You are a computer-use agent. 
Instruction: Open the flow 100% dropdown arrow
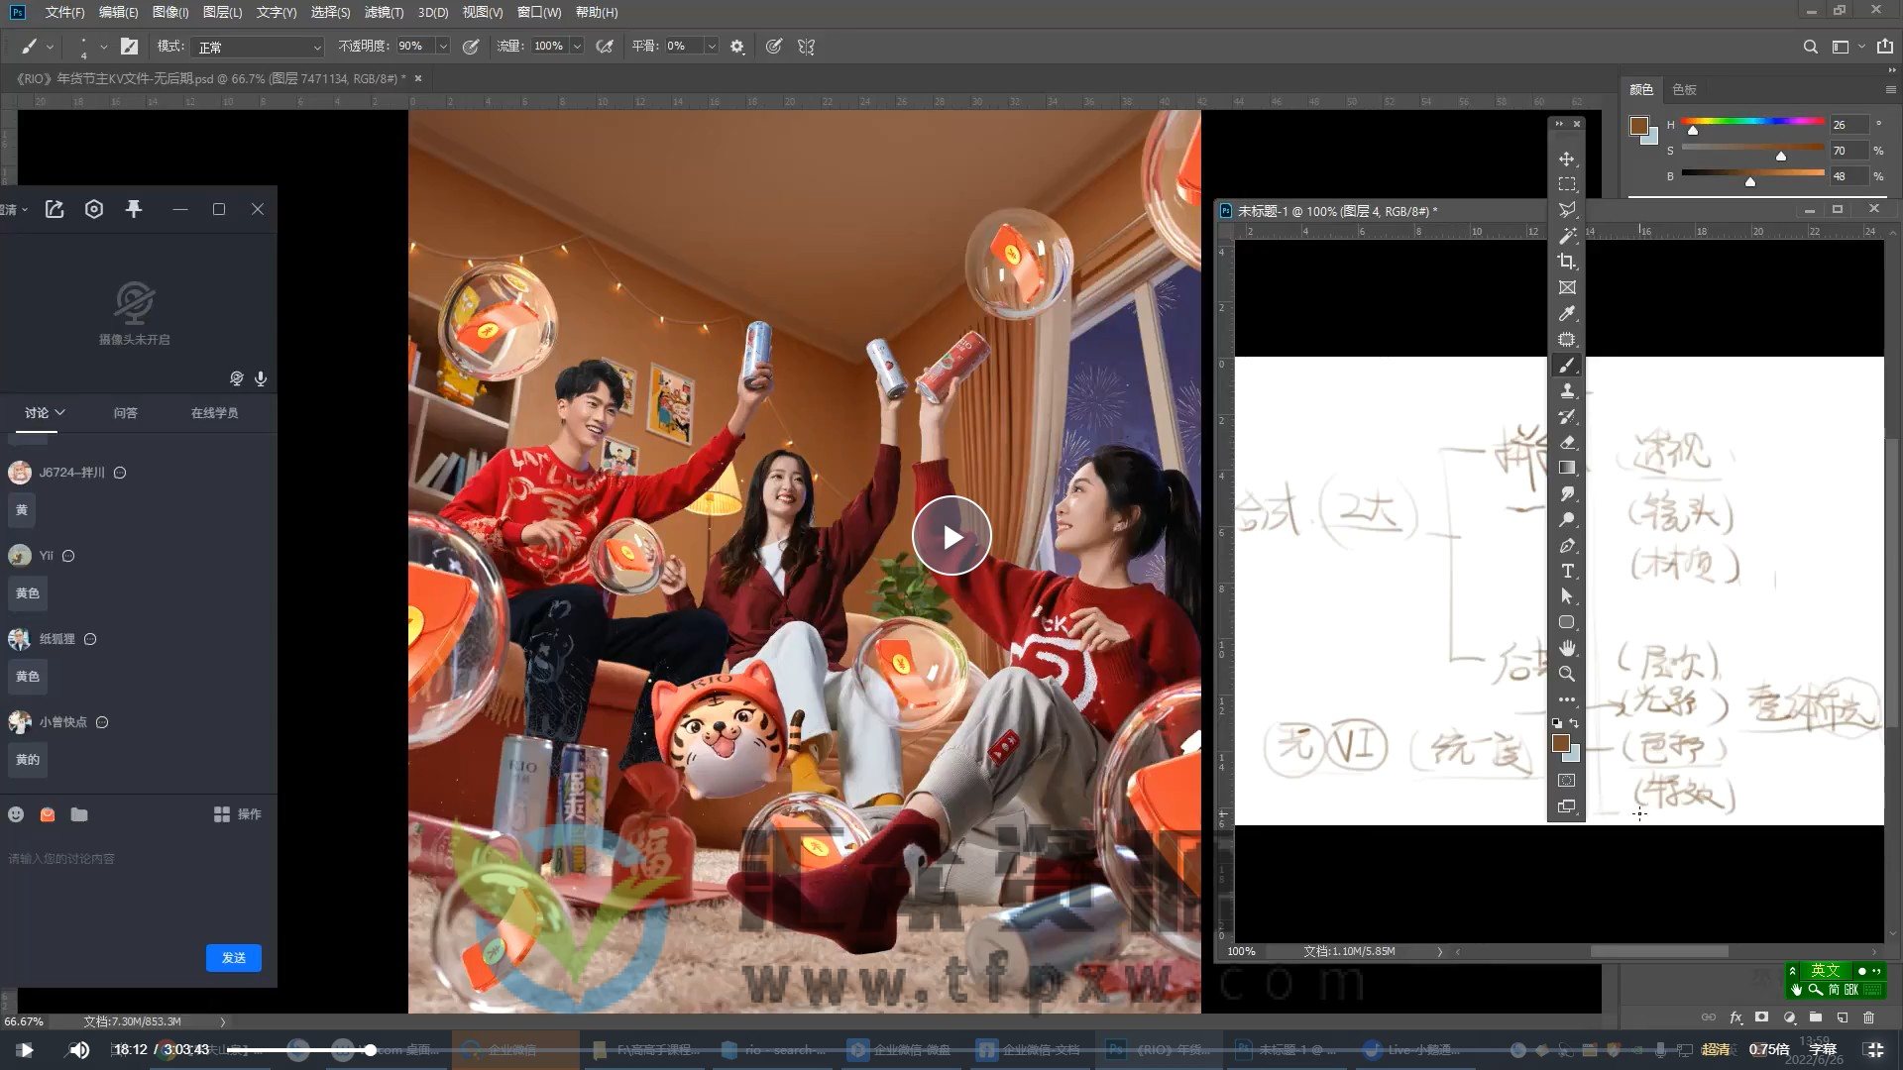click(577, 47)
